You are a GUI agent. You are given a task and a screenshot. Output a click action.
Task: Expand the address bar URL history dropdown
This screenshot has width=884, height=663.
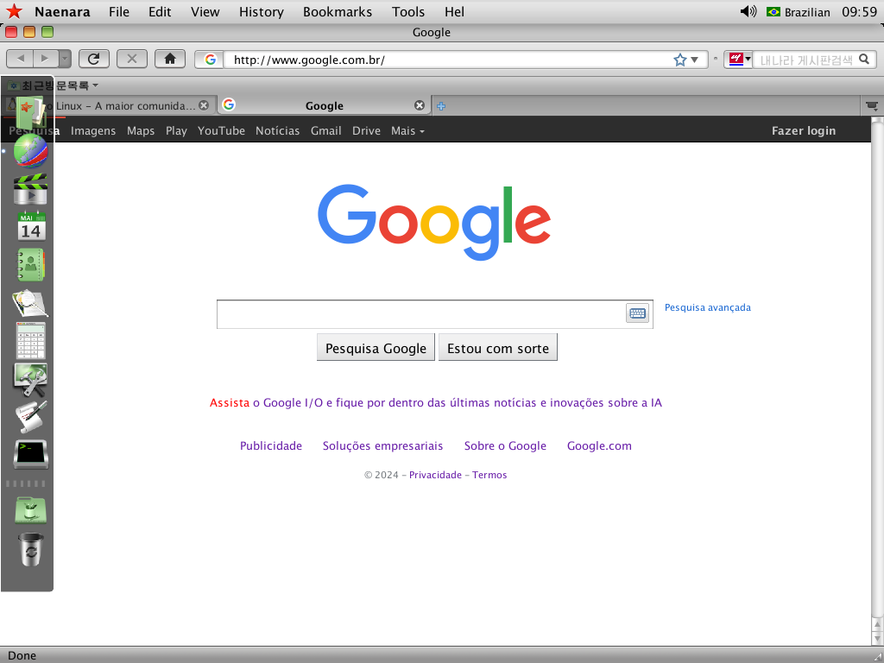click(x=695, y=60)
